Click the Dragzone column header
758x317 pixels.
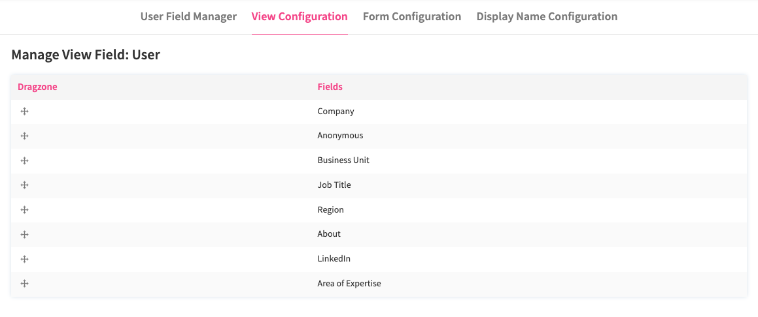coord(37,87)
